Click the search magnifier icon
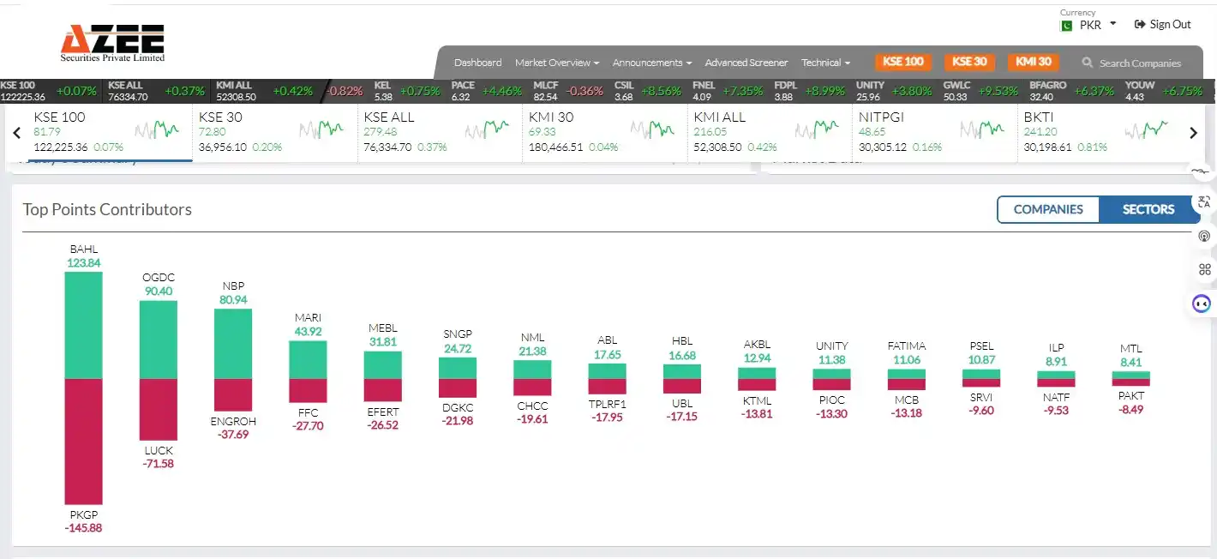This screenshot has width=1217, height=559. pyautogui.click(x=1088, y=63)
